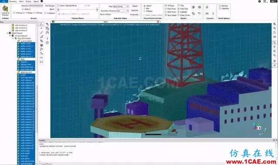Screen dimensions: 278x165
Task: Select the face (triangle) selection filter icon
Action: [x=42, y=37]
